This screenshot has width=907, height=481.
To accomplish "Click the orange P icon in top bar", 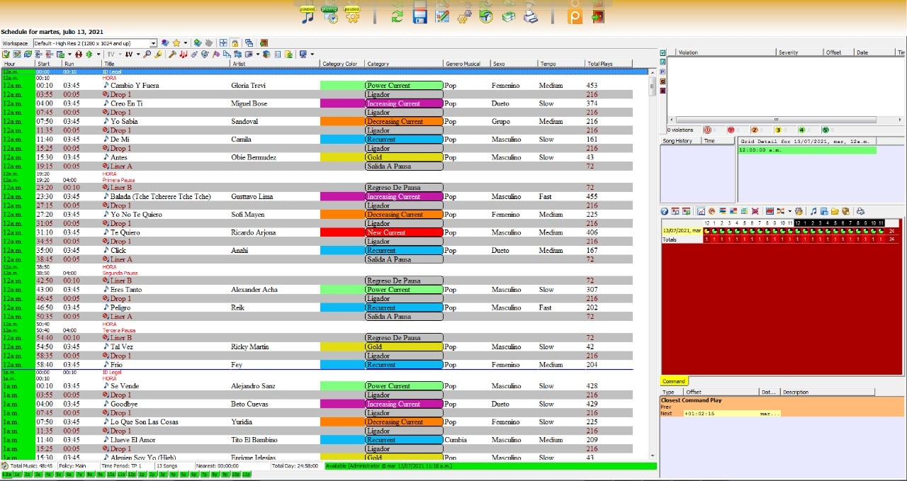I will click(x=575, y=16).
